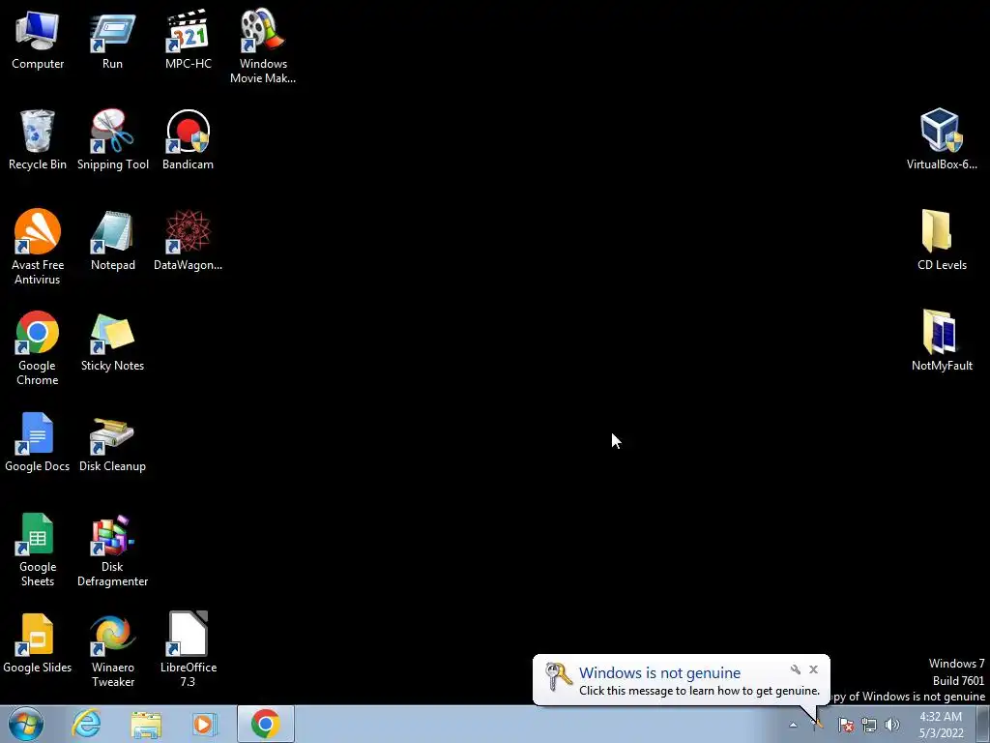990x743 pixels.
Task: Select the Bandicam recorder icon
Action: [189, 139]
